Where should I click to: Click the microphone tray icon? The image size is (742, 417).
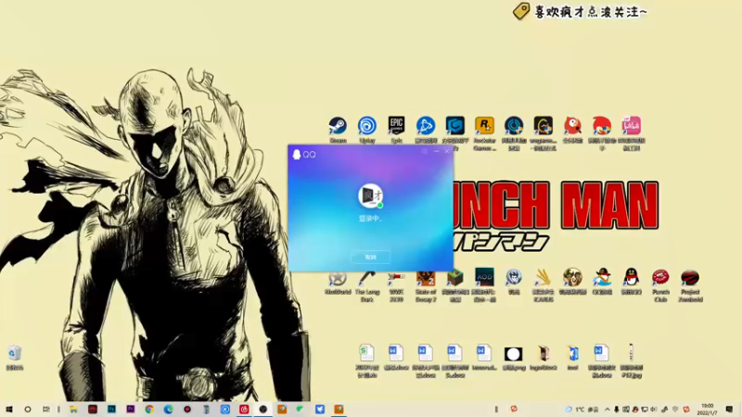click(616, 410)
